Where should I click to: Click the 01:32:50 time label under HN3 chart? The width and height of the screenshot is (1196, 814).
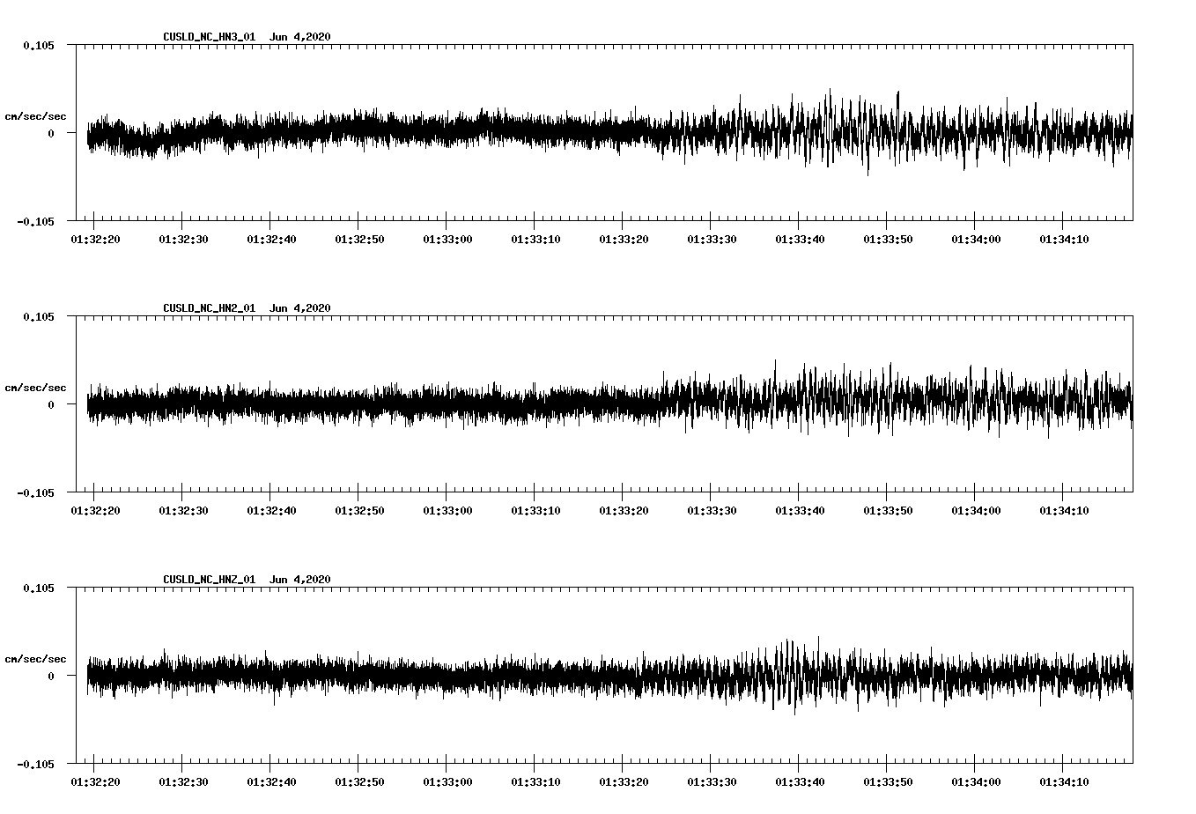[x=359, y=239]
